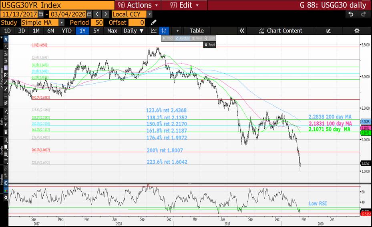Click the '2.2838 200 day MA' annotation text
Screen dimensions: 372x227
(330, 117)
